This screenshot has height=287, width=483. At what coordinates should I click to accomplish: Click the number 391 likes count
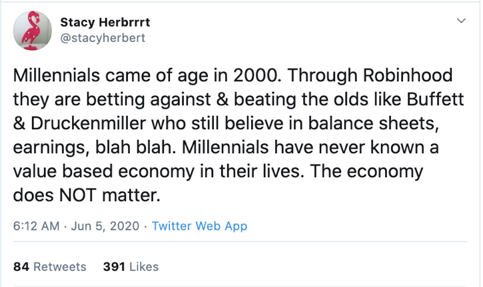115,266
